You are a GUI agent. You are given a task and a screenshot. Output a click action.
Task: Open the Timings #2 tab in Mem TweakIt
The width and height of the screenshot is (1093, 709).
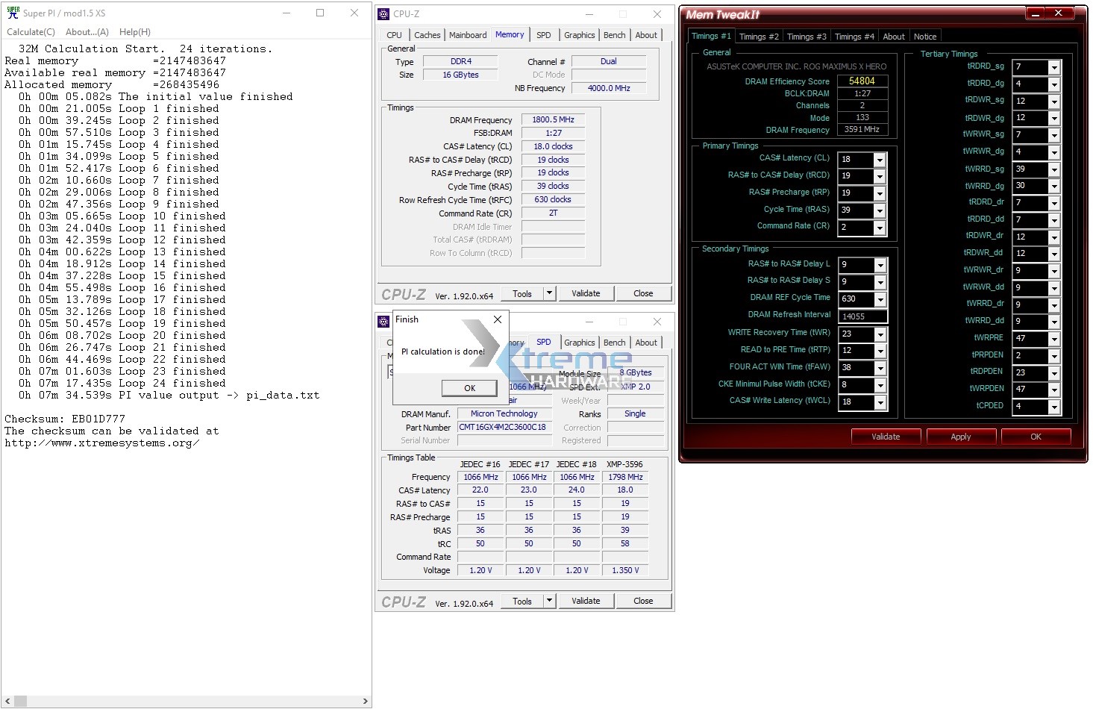click(x=759, y=36)
